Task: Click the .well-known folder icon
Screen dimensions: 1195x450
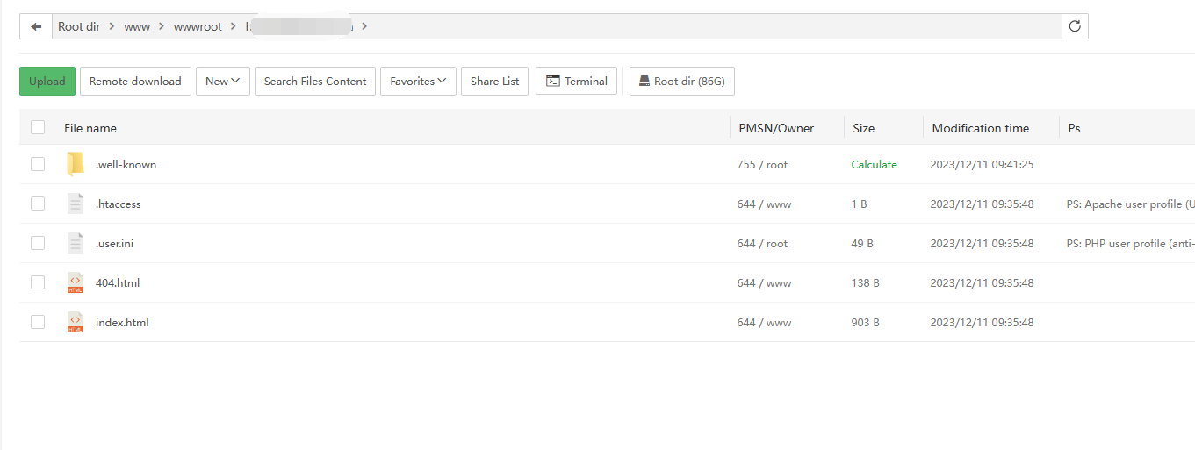Action: 76,164
